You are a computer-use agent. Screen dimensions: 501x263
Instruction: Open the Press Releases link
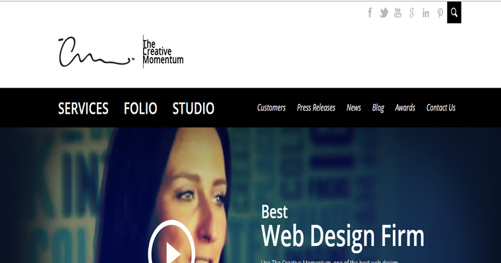tap(316, 108)
